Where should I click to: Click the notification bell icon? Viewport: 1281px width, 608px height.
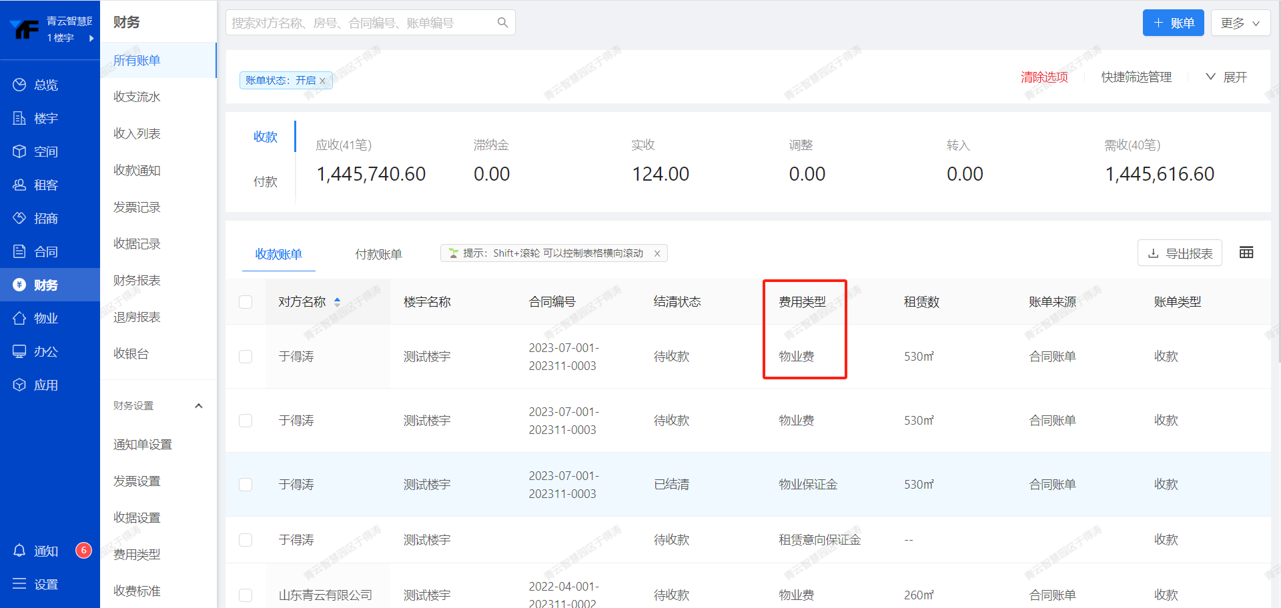19,551
